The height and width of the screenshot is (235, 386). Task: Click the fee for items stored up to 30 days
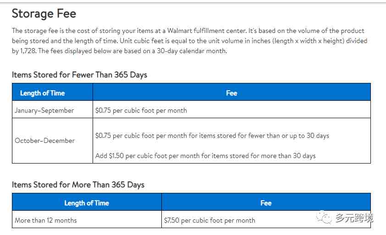pos(212,136)
